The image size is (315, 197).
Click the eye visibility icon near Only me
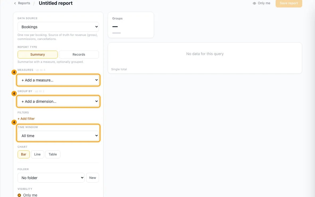click(x=254, y=3)
